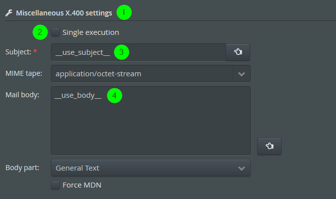Click the green callout marker numbered 2

pyautogui.click(x=40, y=32)
